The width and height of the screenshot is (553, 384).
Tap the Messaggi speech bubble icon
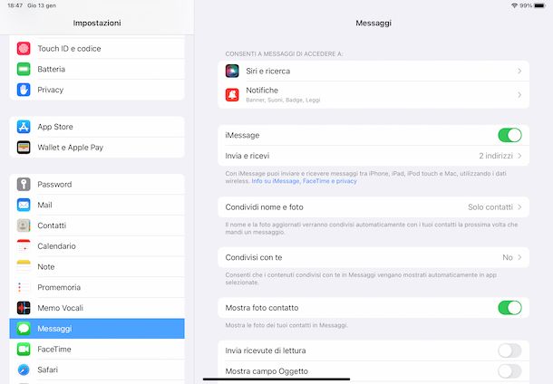pyautogui.click(x=24, y=329)
